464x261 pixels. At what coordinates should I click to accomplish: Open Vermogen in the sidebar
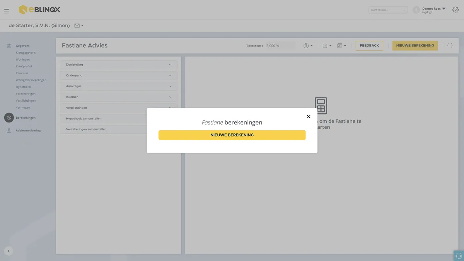click(23, 107)
